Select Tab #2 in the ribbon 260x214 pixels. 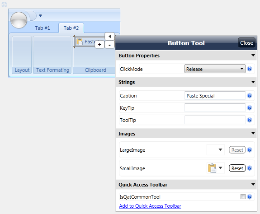(71, 28)
